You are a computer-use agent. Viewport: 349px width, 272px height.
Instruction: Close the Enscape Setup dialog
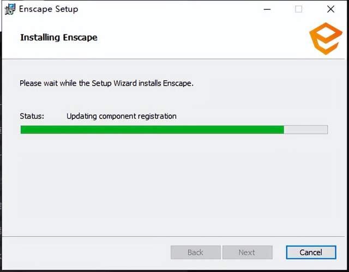pyautogui.click(x=330, y=9)
